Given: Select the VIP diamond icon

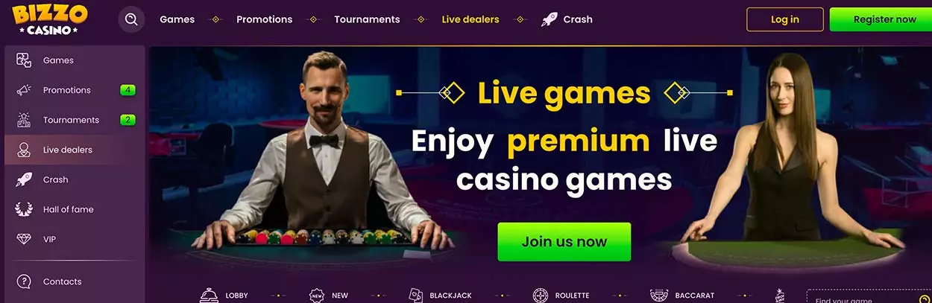Looking at the screenshot, I should click(24, 239).
